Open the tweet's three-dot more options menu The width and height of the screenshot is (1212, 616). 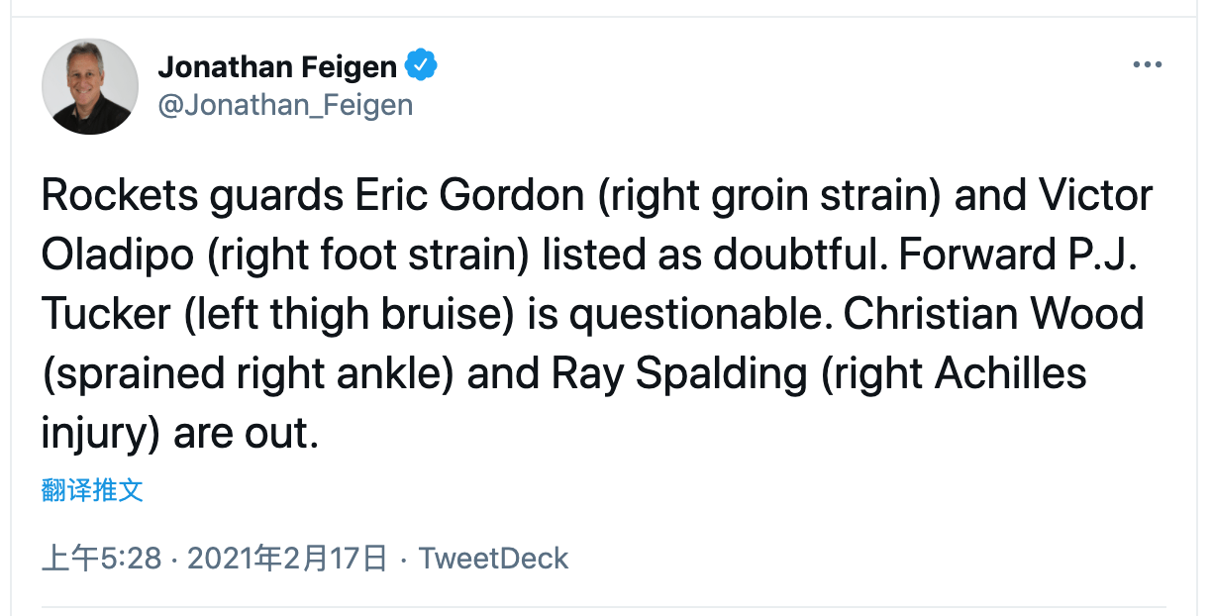(1147, 65)
